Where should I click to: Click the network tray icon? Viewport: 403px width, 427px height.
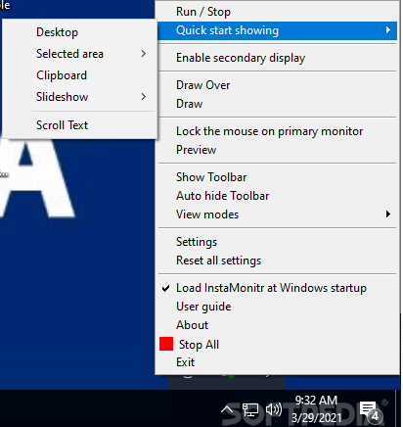click(x=250, y=409)
